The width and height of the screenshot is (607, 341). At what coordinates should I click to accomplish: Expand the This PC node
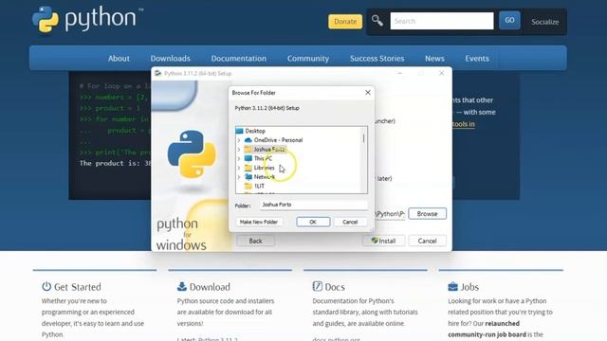click(x=239, y=158)
